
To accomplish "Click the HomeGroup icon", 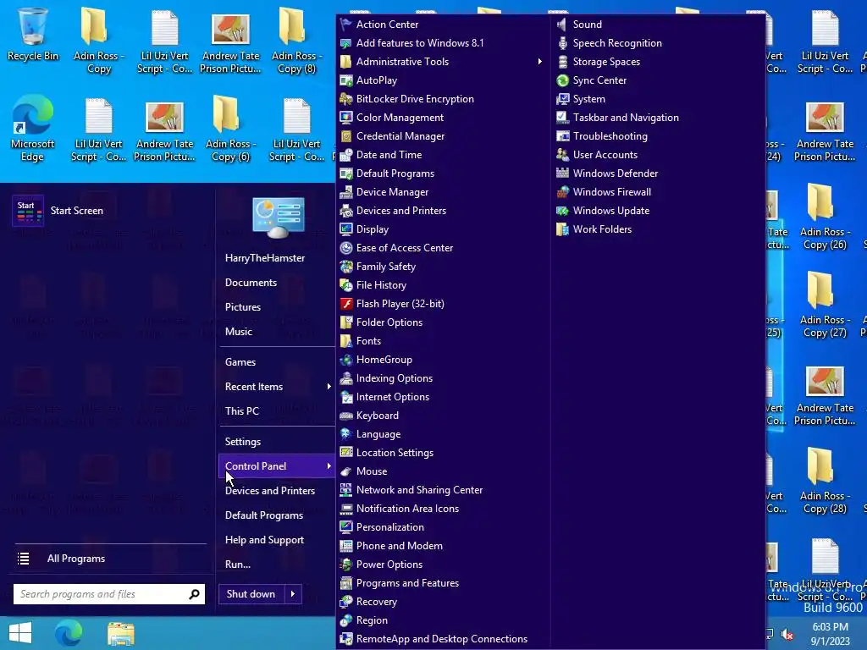I will pos(345,360).
